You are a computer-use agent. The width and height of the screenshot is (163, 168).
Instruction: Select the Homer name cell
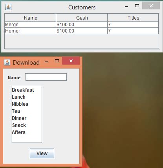30,31
